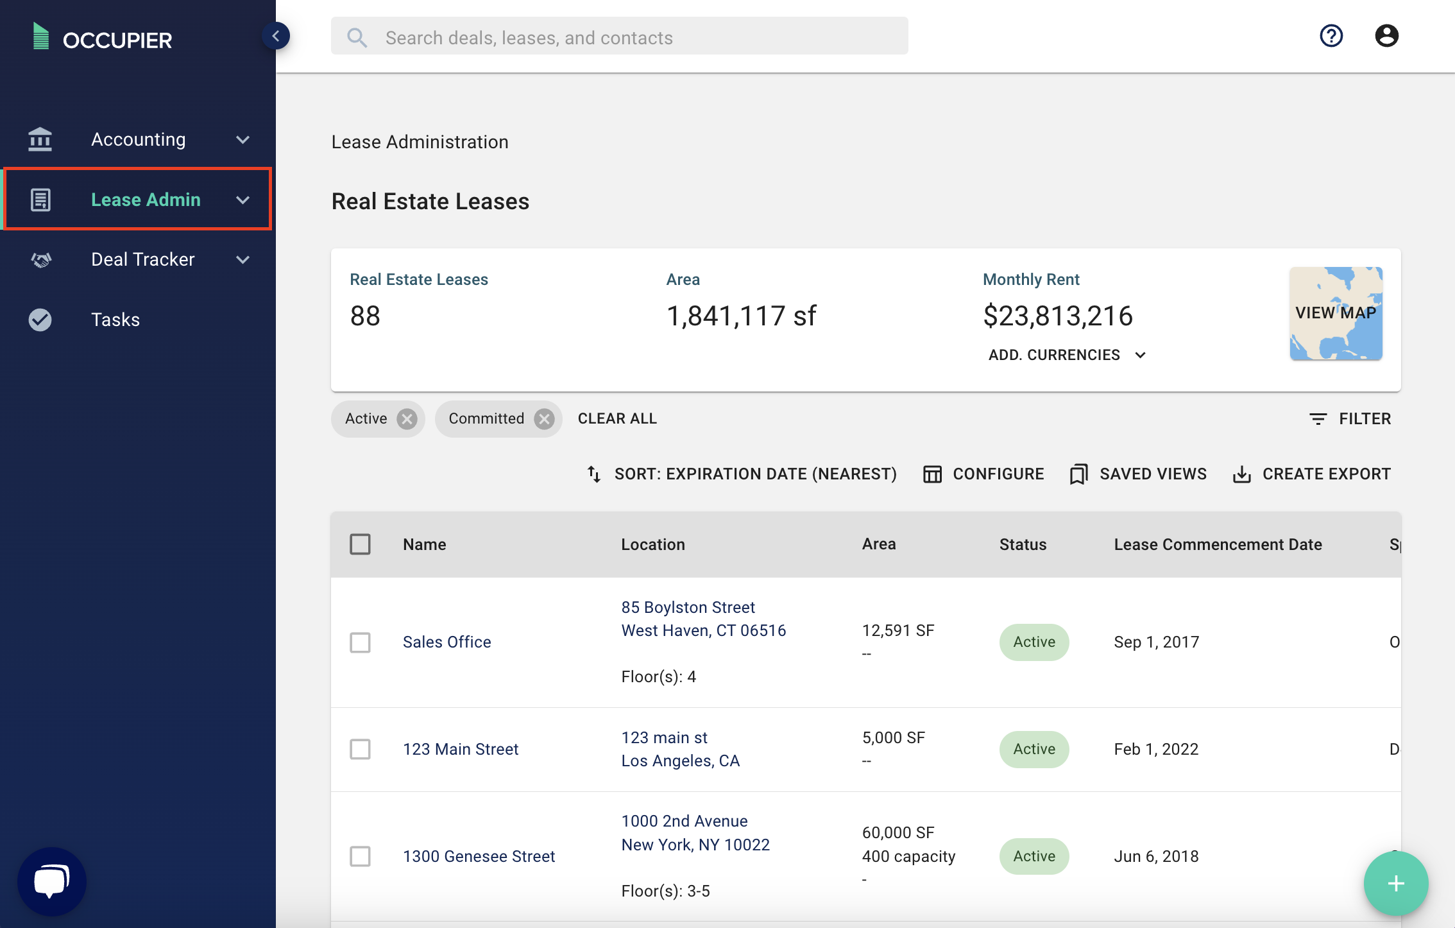This screenshot has height=928, width=1455.
Task: Open the chat support bubble icon
Action: pyautogui.click(x=51, y=881)
